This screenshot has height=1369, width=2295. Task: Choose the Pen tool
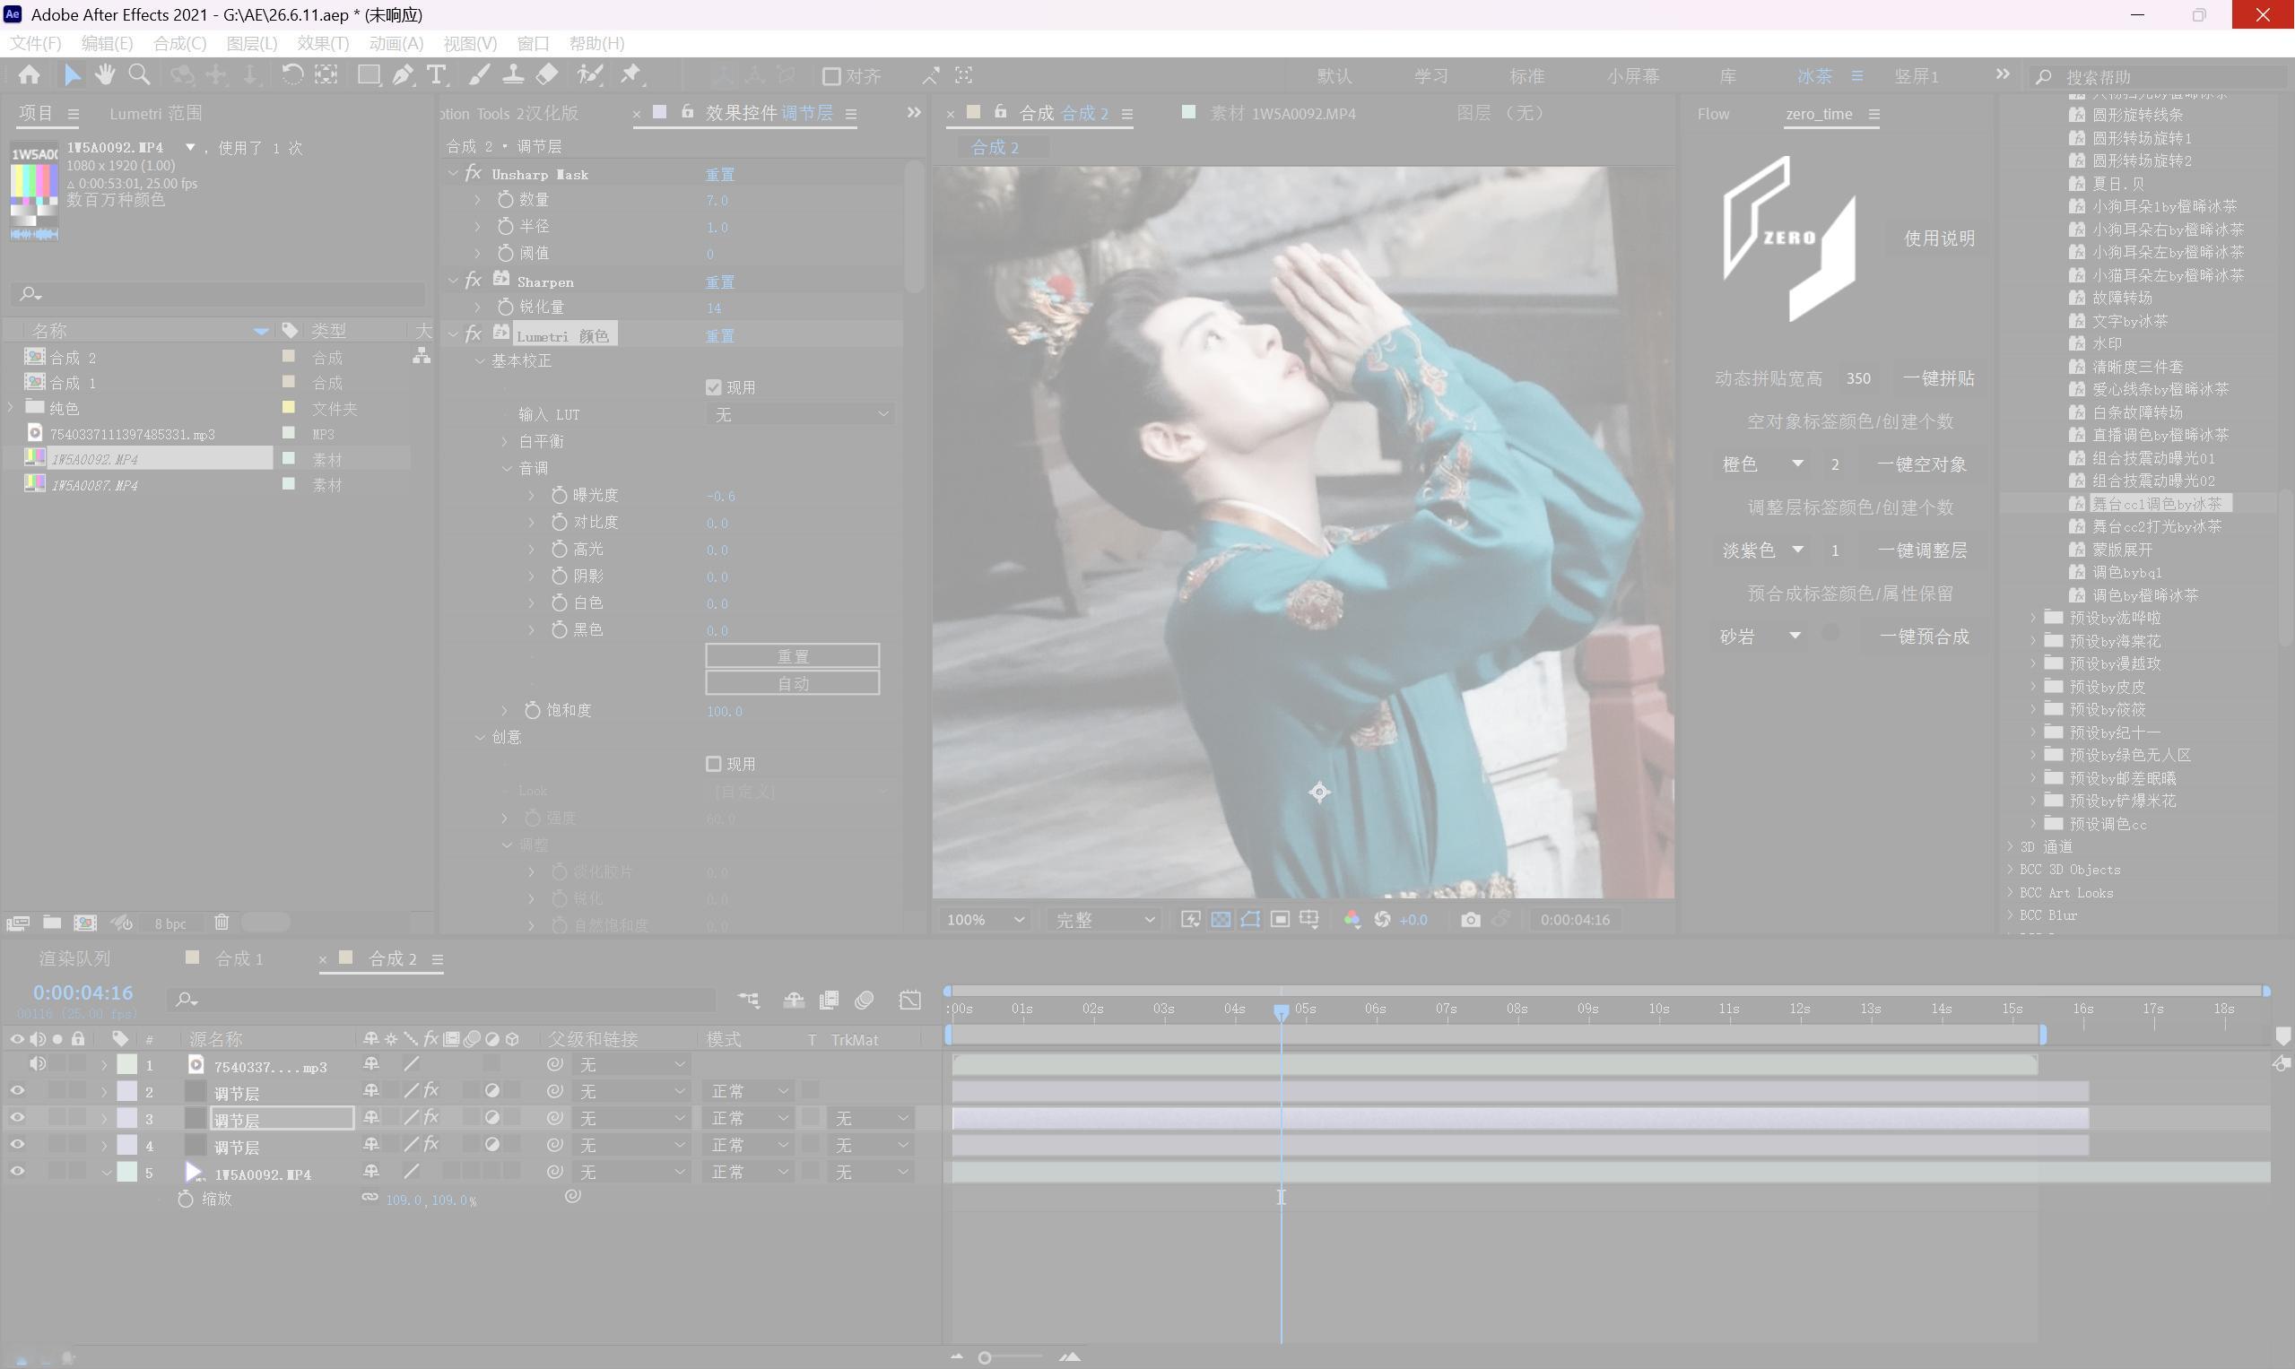(404, 74)
